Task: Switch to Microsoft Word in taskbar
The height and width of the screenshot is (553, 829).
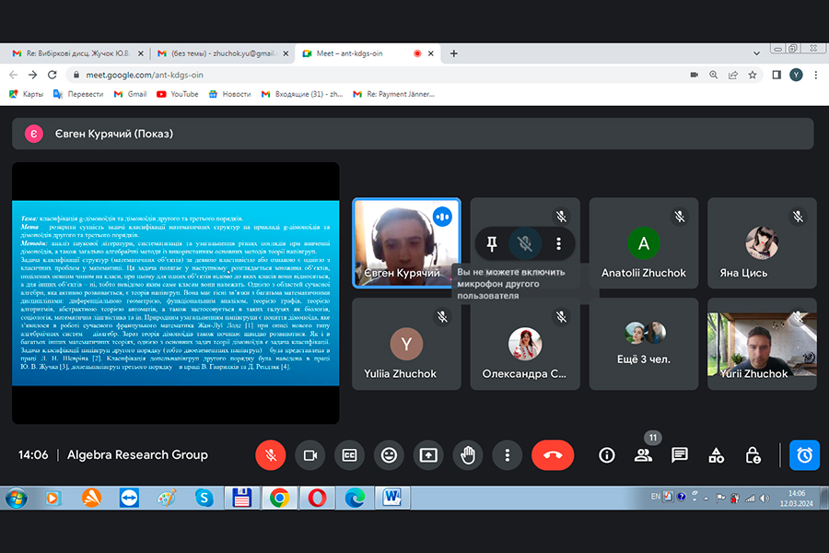Action: tap(392, 498)
